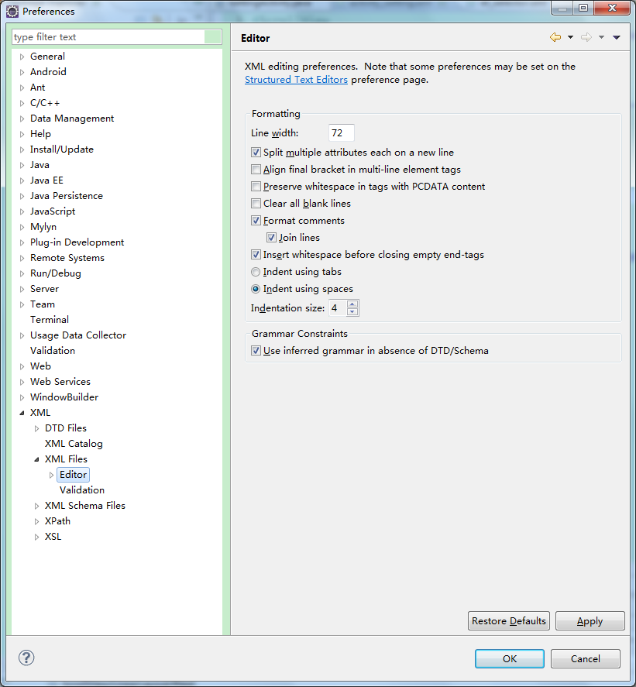Screen dimensions: 636x687
Task: Open the preferences page view menu triangle
Action: 617,37
